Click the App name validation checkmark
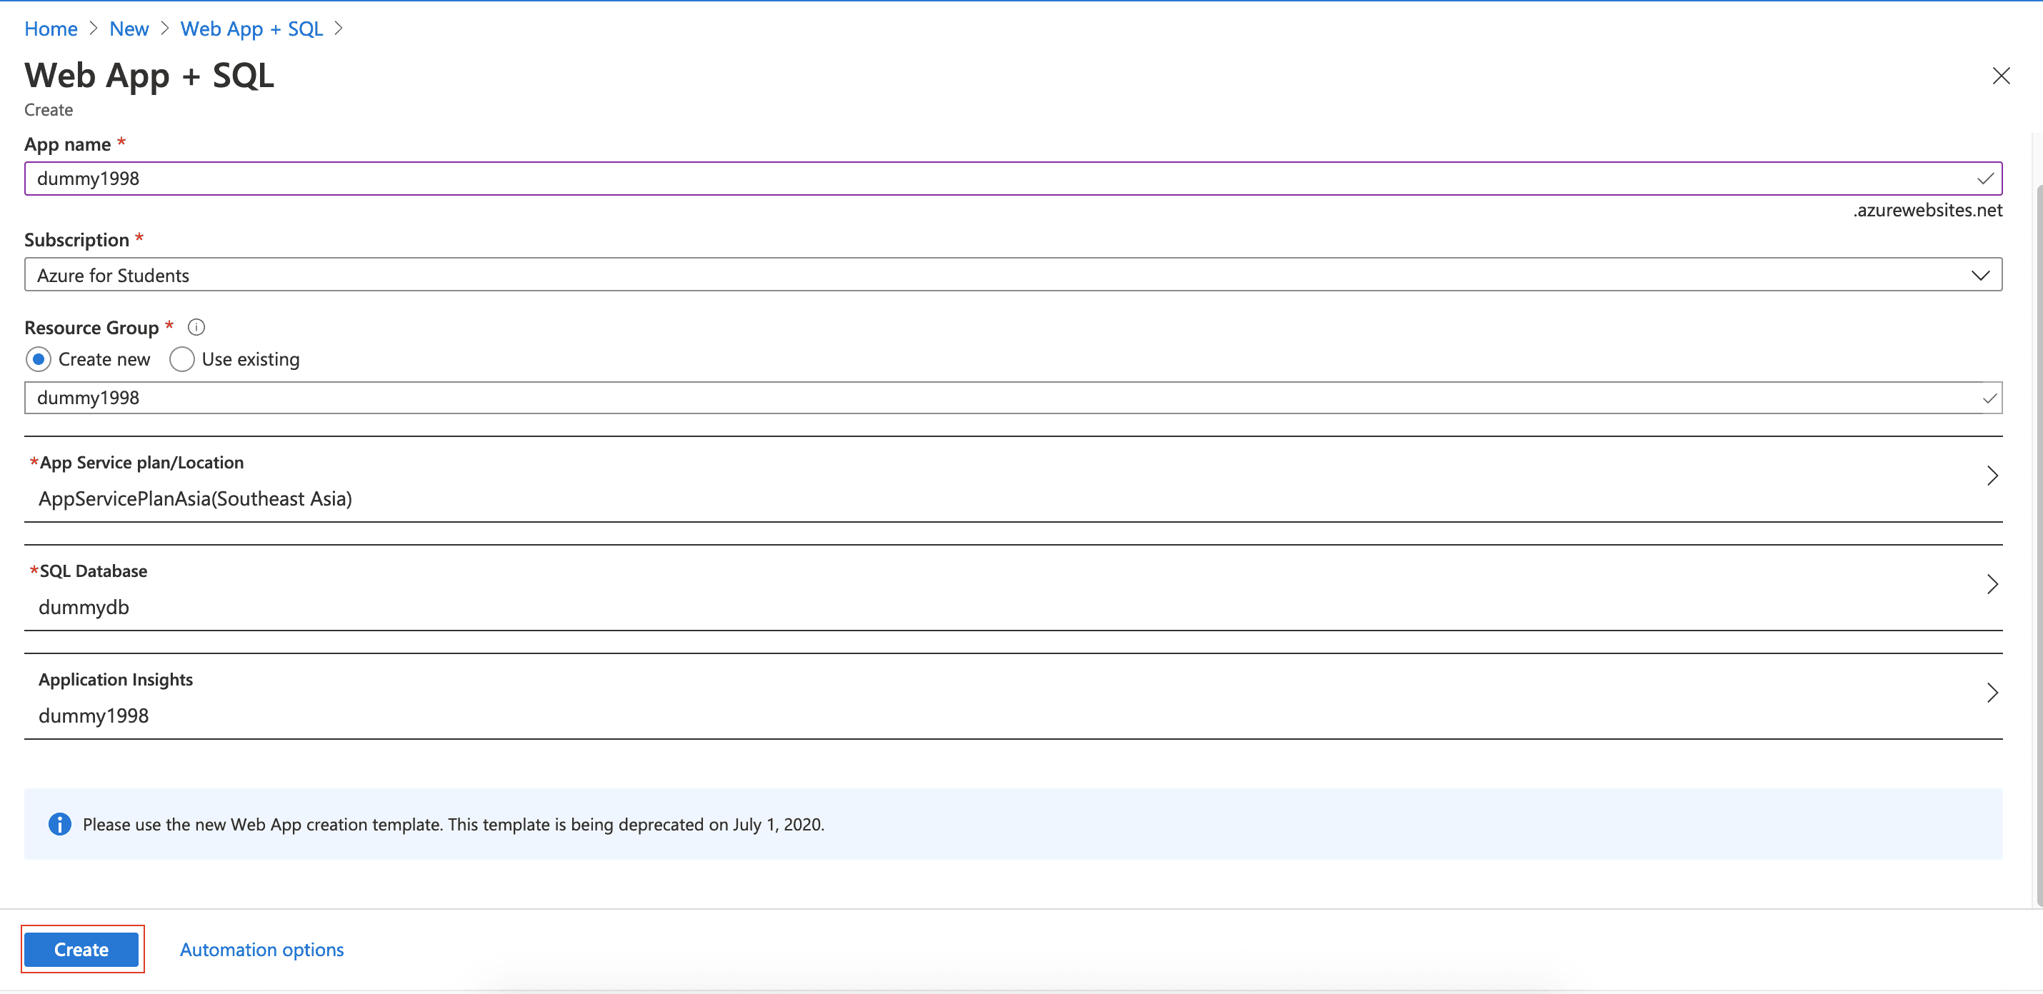This screenshot has width=2043, height=994. click(1985, 179)
